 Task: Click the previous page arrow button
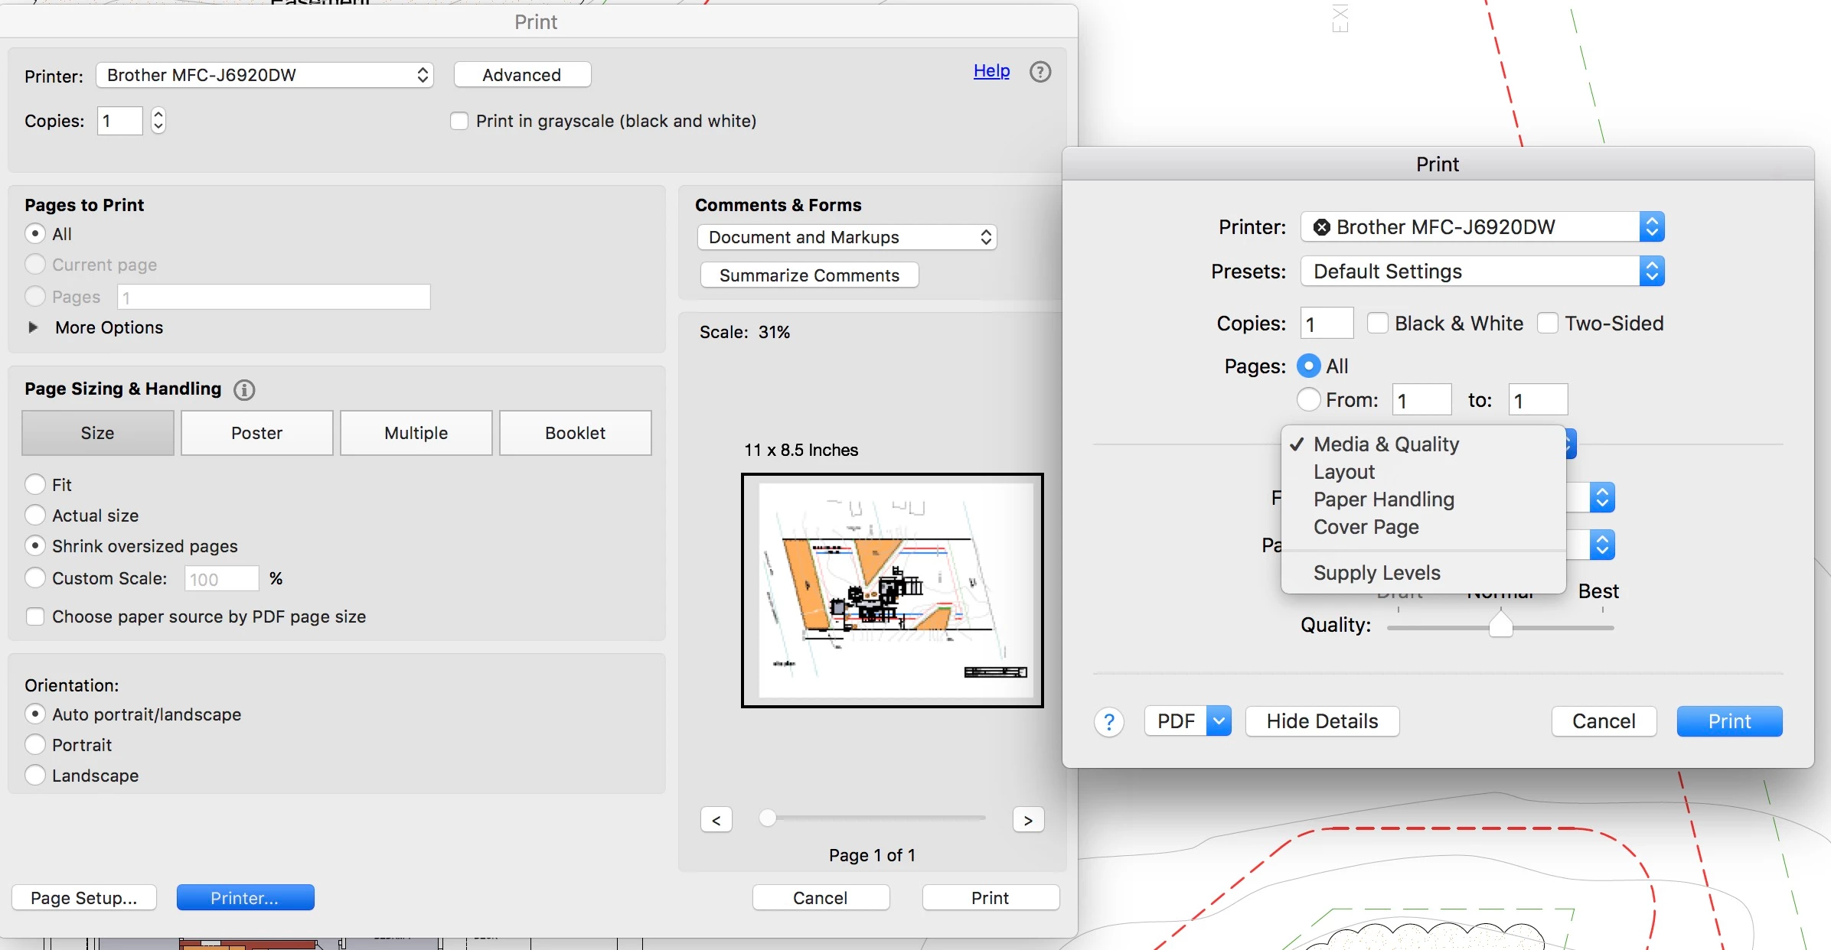716,820
